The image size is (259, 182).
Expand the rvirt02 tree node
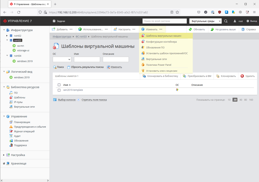click(7, 36)
